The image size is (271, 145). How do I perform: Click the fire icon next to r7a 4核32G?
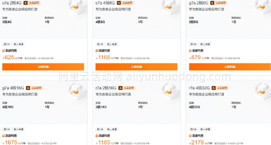pyautogui.click(x=214, y=88)
